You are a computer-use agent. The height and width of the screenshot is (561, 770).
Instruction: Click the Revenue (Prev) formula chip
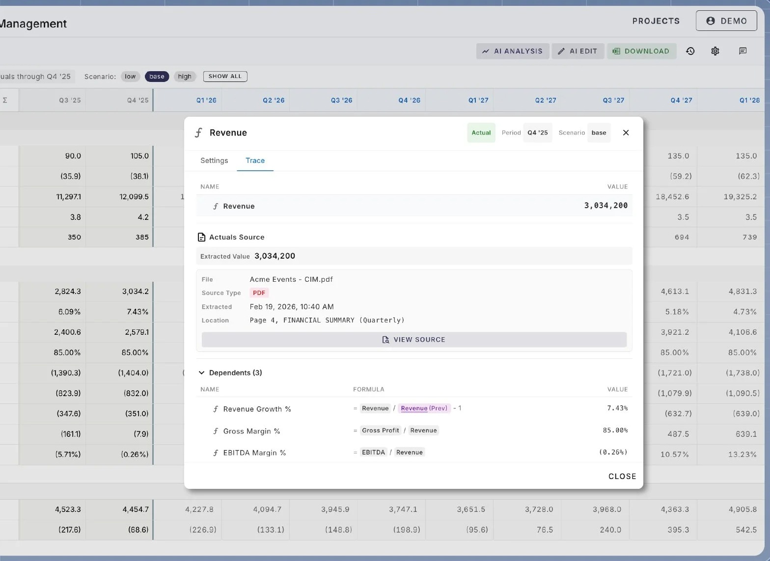tap(424, 408)
